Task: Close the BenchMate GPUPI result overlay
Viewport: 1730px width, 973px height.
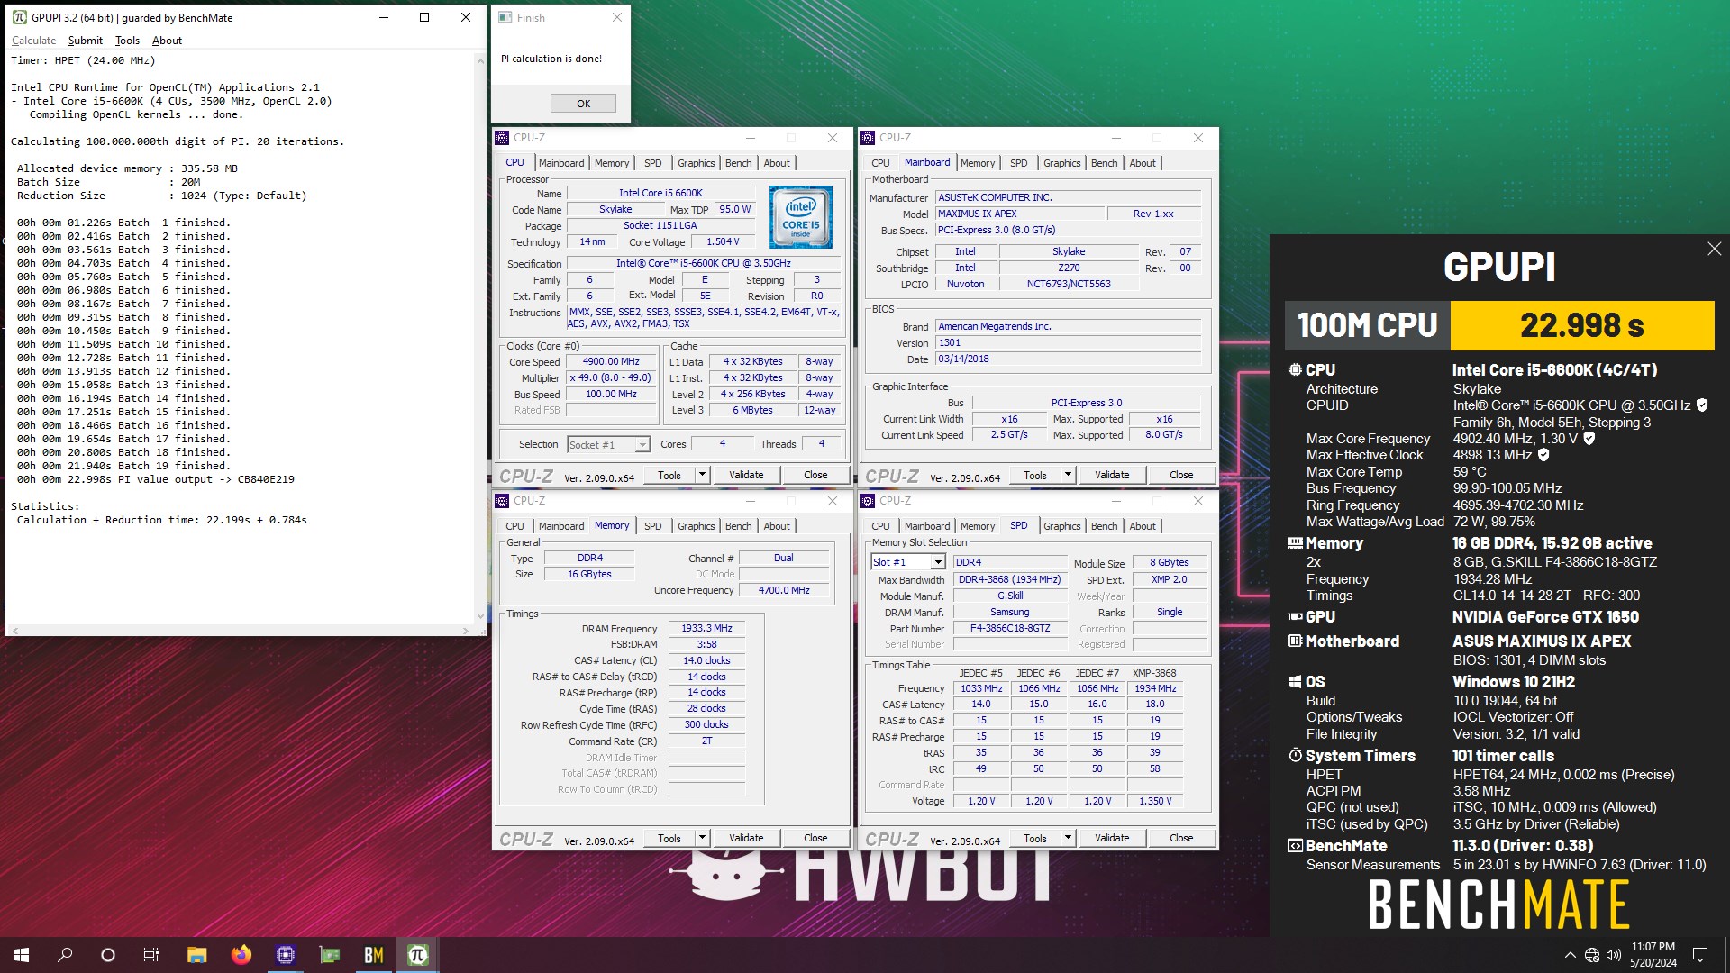Action: (1714, 249)
